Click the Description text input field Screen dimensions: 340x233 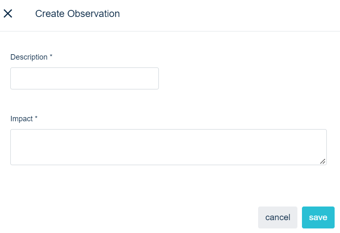[x=84, y=78]
